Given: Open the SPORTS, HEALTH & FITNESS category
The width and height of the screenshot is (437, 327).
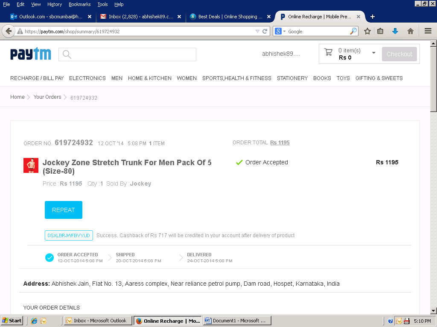Looking at the screenshot, I should click(x=236, y=78).
